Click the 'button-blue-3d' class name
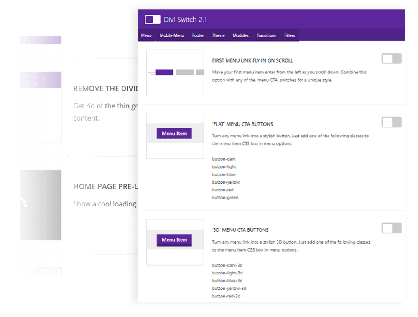418x317 pixels. tap(227, 281)
